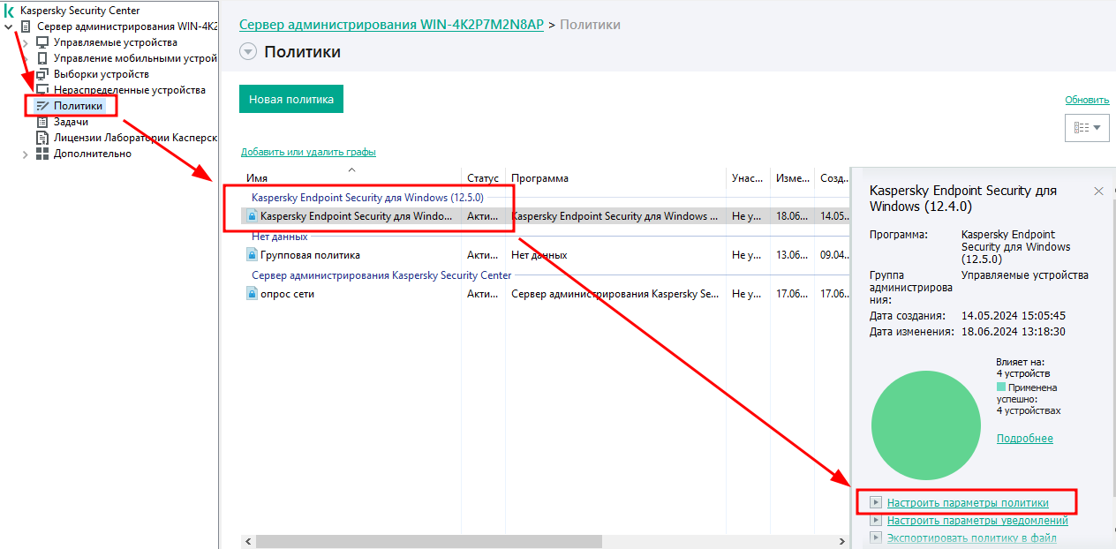Viewport: 1116px width, 549px height.
Task: Open the list view mode dropdown
Action: tap(1087, 127)
